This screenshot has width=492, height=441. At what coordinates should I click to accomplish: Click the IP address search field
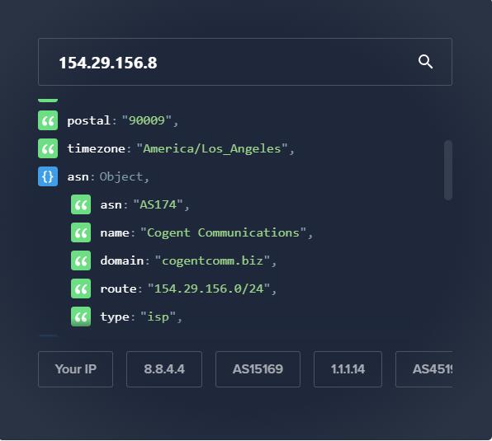pos(245,62)
